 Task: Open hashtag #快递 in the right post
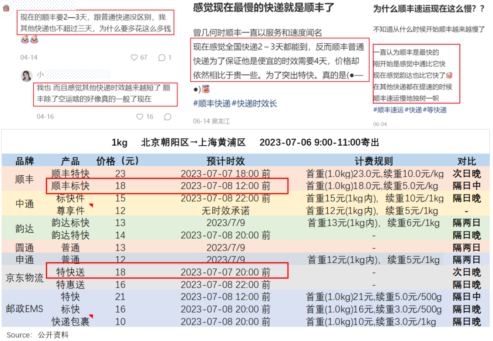coord(413,110)
